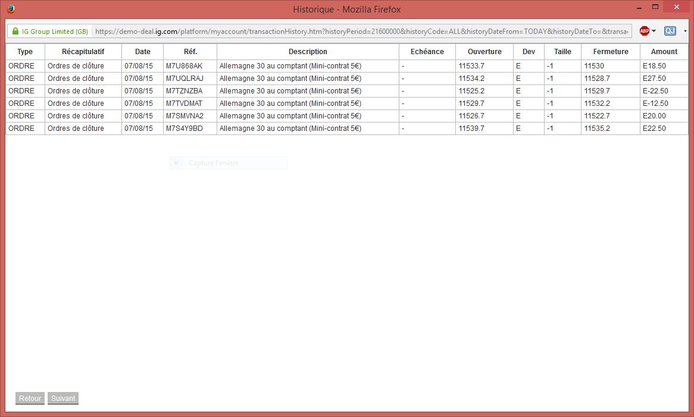Screen dimensions: 694x417
Task: Click closing price 11528.7
Action: click(597, 79)
